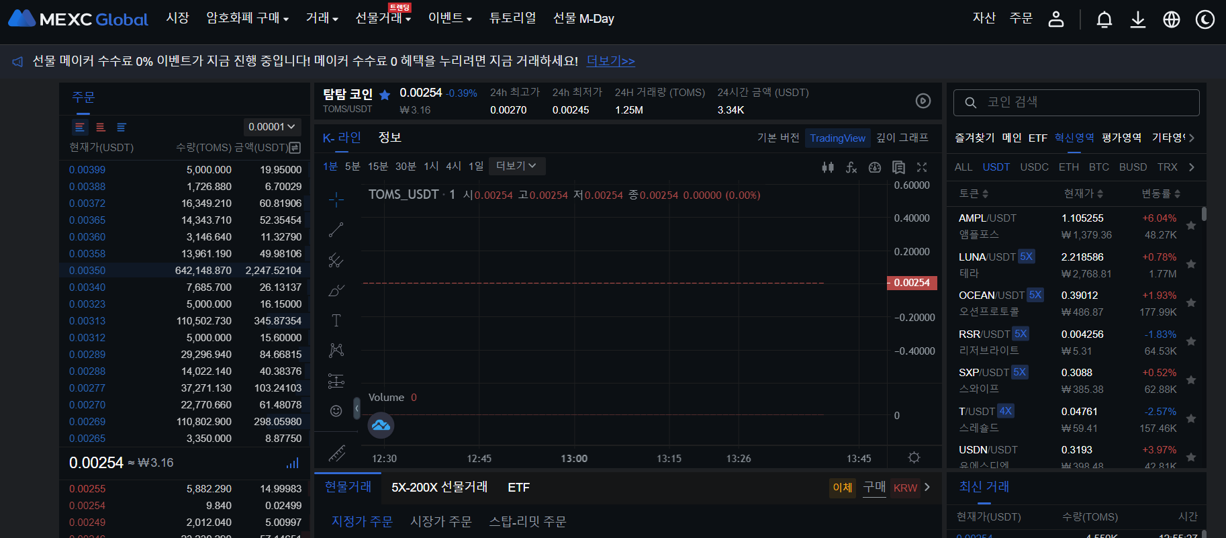Click the tutorial play circle icon

coord(923,101)
